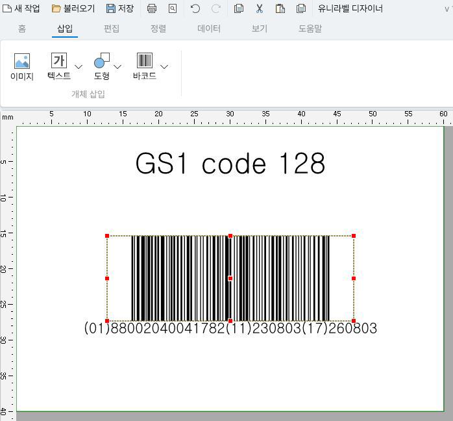Open the 편집 tab

tap(112, 29)
